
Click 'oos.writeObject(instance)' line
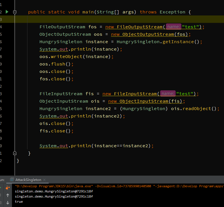(76, 57)
